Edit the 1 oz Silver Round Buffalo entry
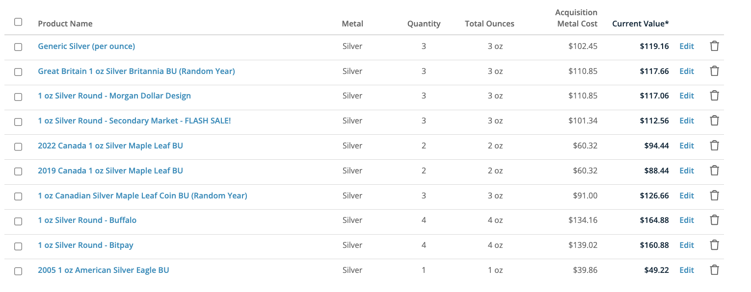The image size is (751, 292). 687,220
